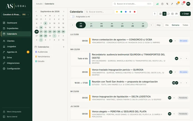Image resolution: width=193 pixels, height=121 pixels.
Task: Toggle Estudio calendar visibility
Action: [x=40, y=61]
